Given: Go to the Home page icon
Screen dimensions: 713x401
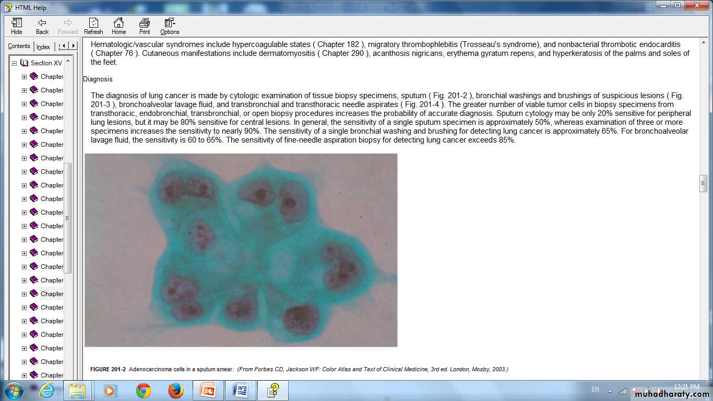Looking at the screenshot, I should click(118, 26).
